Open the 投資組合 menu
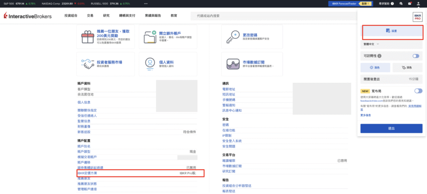 point(71,16)
